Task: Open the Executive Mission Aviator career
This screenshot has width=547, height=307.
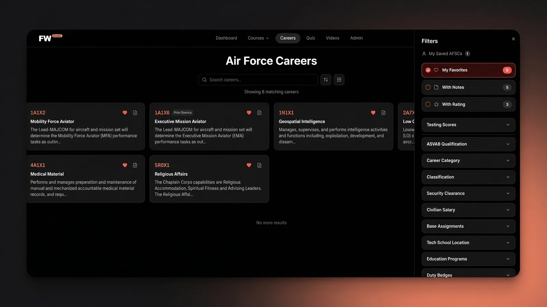Action: pyautogui.click(x=180, y=121)
